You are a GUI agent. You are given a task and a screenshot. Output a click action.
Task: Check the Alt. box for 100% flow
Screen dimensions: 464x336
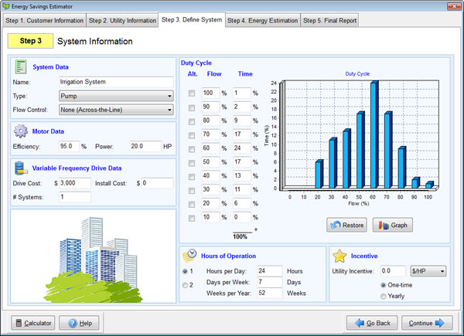192,93
